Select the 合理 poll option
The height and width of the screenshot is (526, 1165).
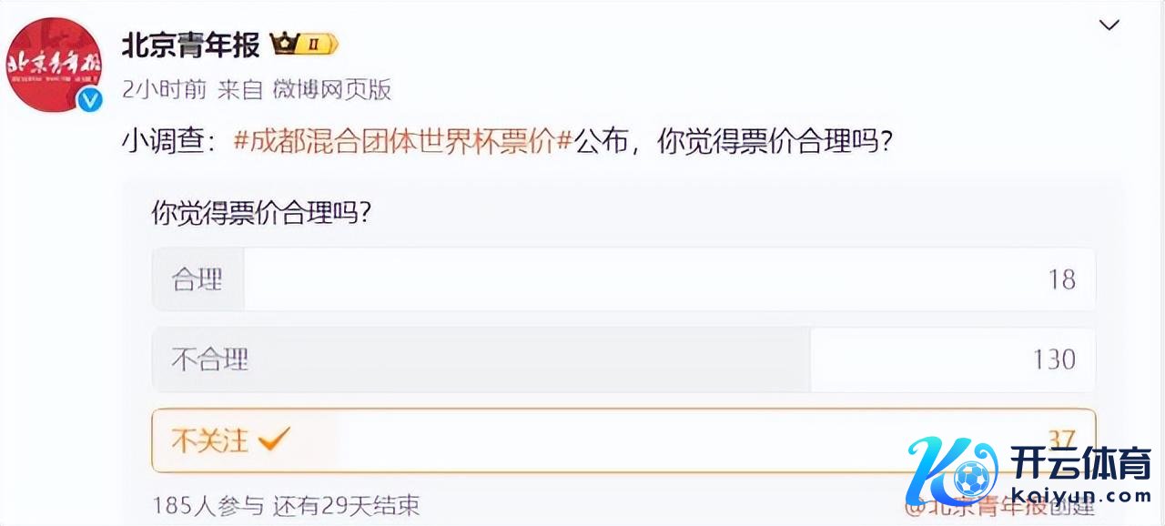pyautogui.click(x=623, y=279)
